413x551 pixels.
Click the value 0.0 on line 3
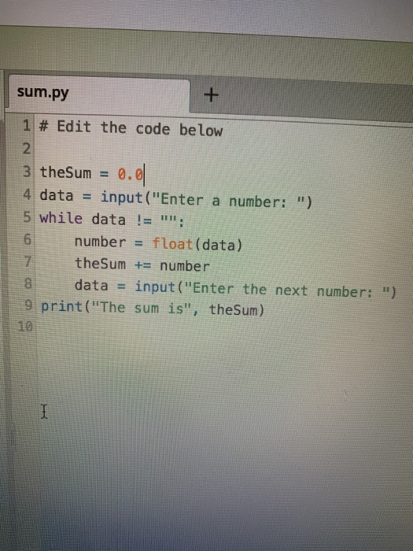click(131, 174)
